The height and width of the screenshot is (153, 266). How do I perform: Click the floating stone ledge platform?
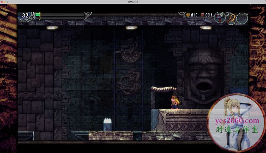coord(164,89)
